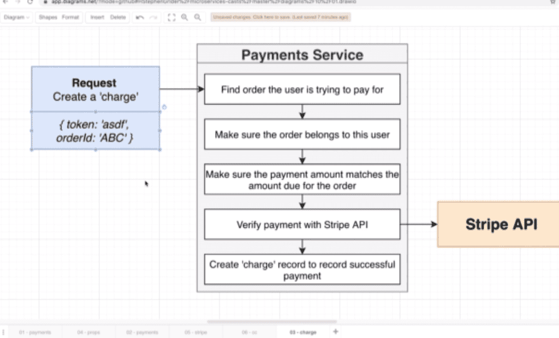The image size is (559, 338).
Task: Click the Insert button
Action: click(x=97, y=17)
